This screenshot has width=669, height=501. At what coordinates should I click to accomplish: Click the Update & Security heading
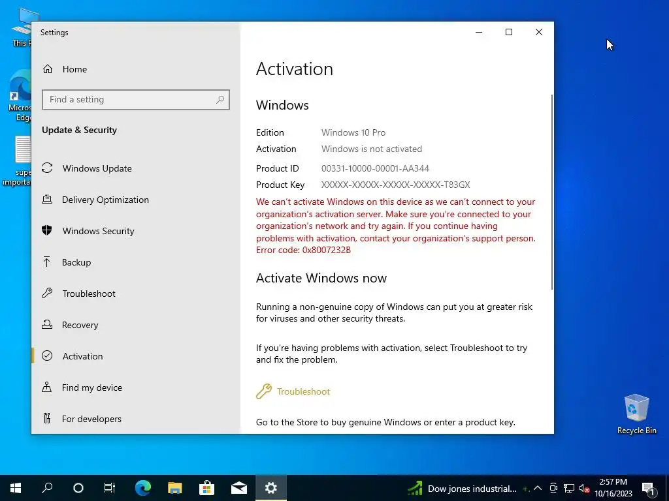79,130
